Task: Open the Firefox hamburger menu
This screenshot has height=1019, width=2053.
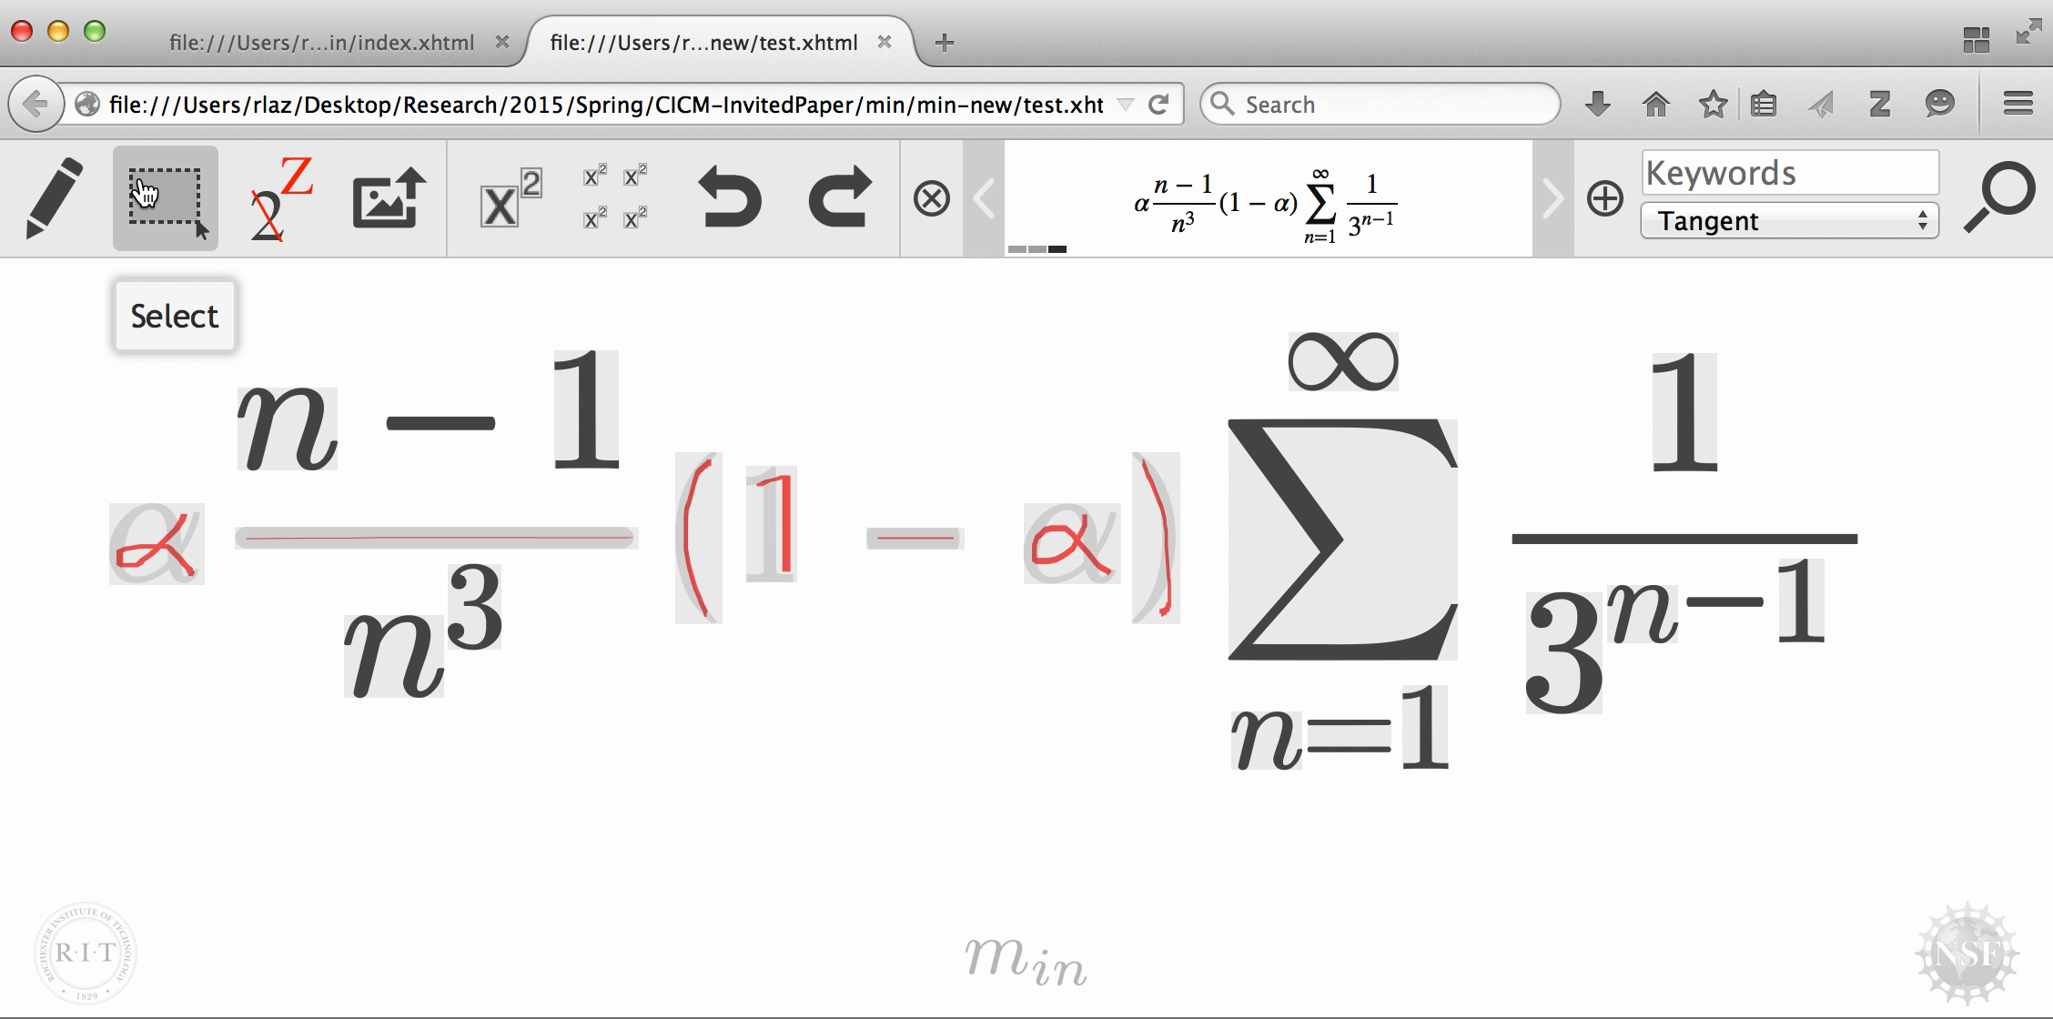Action: click(x=2018, y=104)
